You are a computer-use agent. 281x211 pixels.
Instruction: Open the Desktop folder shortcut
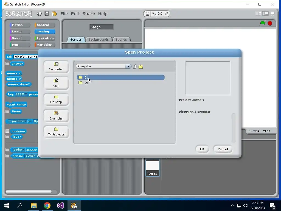point(56,99)
